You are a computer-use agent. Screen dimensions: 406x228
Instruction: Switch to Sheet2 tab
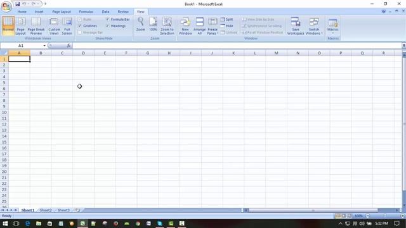pyautogui.click(x=46, y=210)
